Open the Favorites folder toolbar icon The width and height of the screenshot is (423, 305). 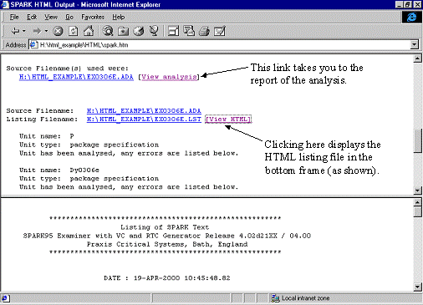[123, 31]
